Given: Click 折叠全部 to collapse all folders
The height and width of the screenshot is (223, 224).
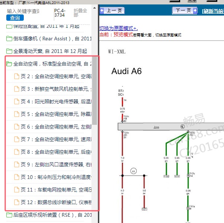Looking at the screenshot, I should point(80,13).
